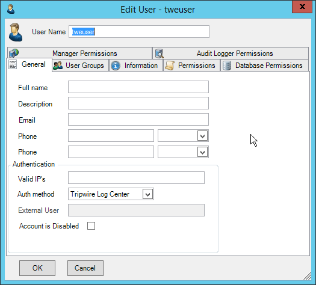316x285 pixels.
Task: Expand the second Phone type dropdown
Action: 202,152
